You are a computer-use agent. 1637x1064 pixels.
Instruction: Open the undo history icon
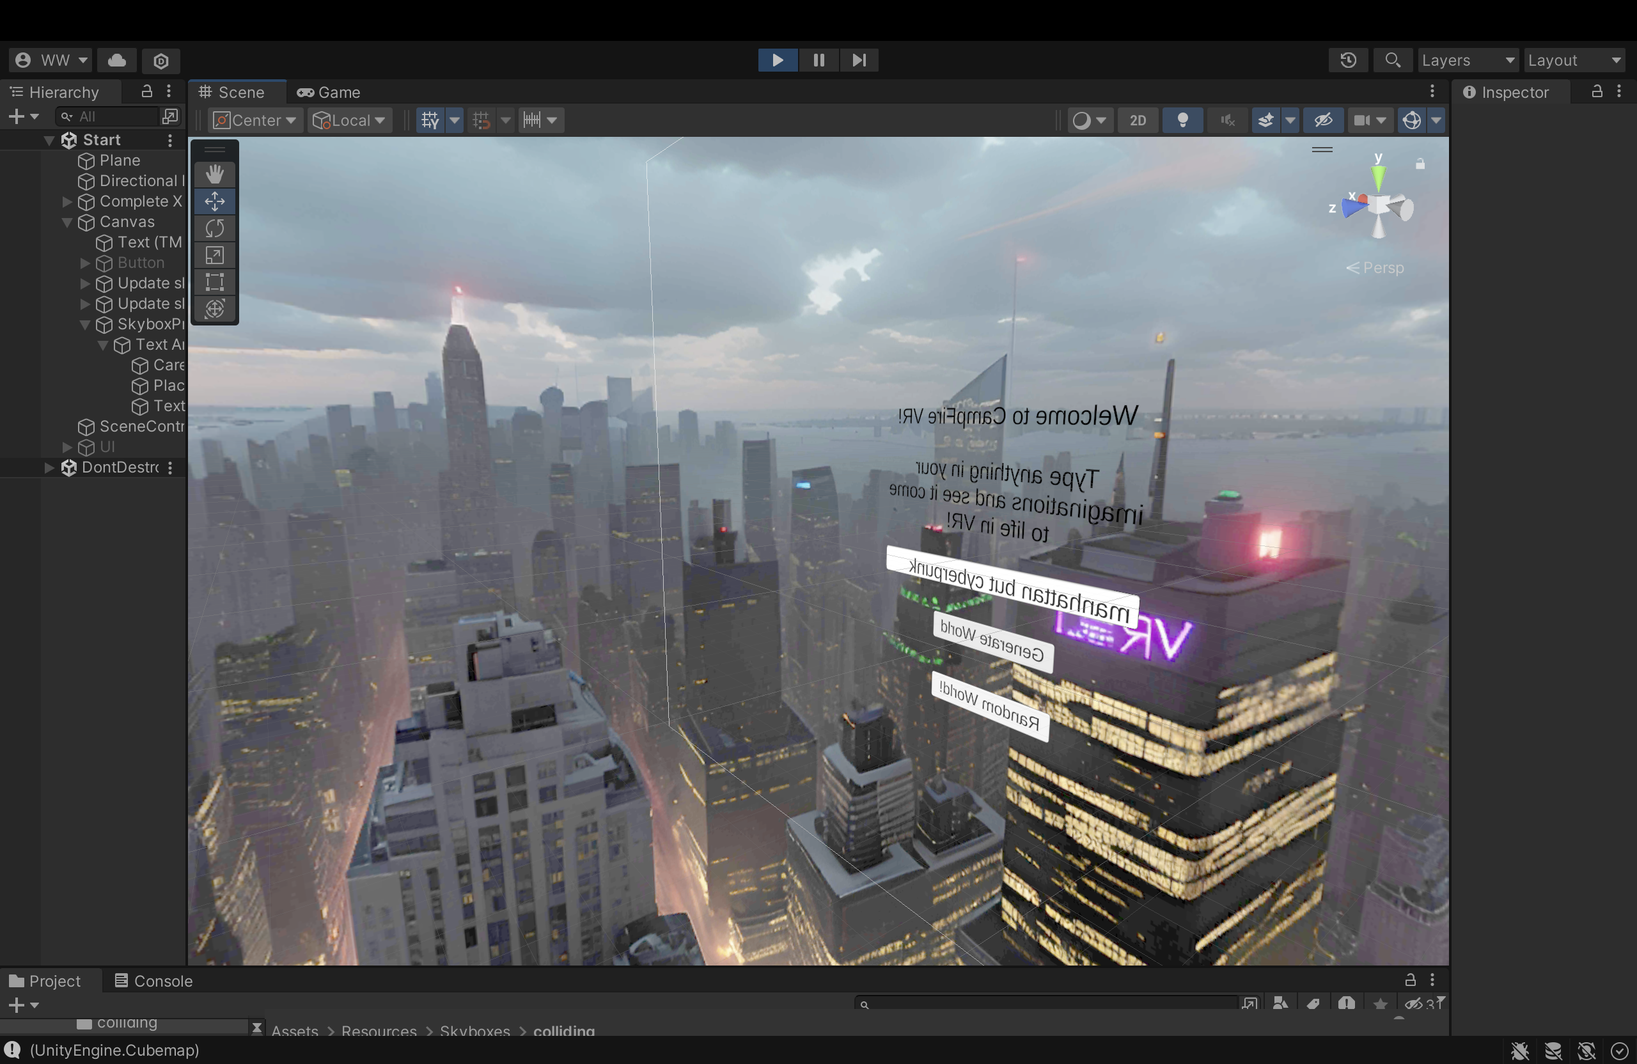pos(1348,61)
